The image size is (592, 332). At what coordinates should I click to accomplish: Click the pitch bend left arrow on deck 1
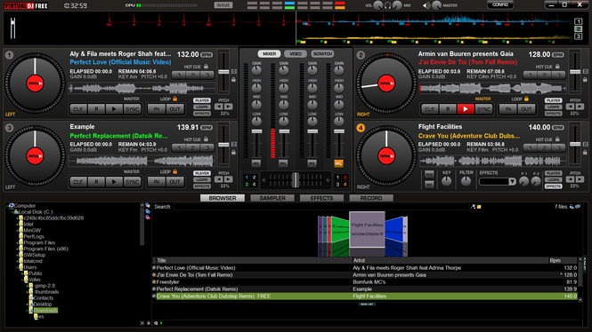[x=219, y=107]
